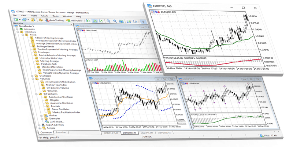
Task: Select Ichimoku Kinko Hyo indicator
Action: pos(51,58)
